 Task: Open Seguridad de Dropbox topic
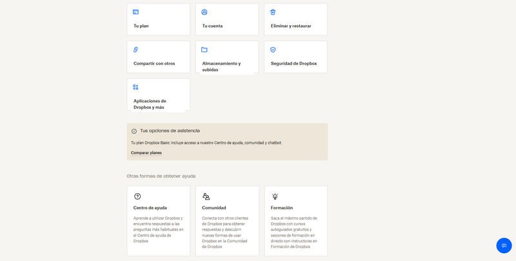[x=293, y=63]
